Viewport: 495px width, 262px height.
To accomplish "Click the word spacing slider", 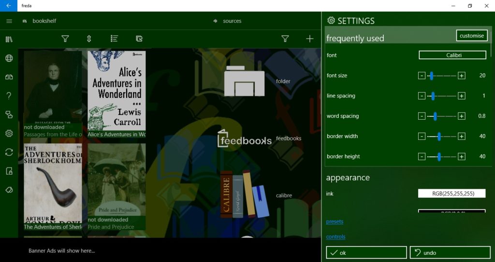I will pyautogui.click(x=442, y=116).
